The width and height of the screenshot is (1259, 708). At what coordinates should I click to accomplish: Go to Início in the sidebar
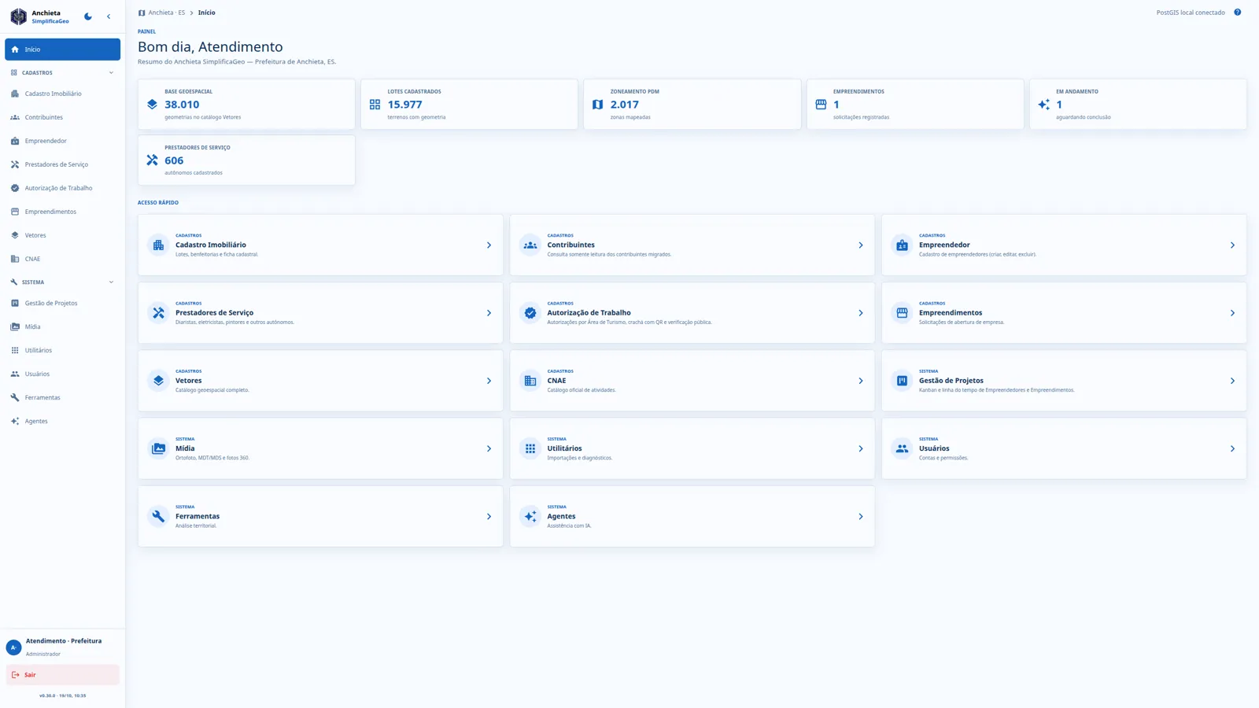[x=62, y=50]
